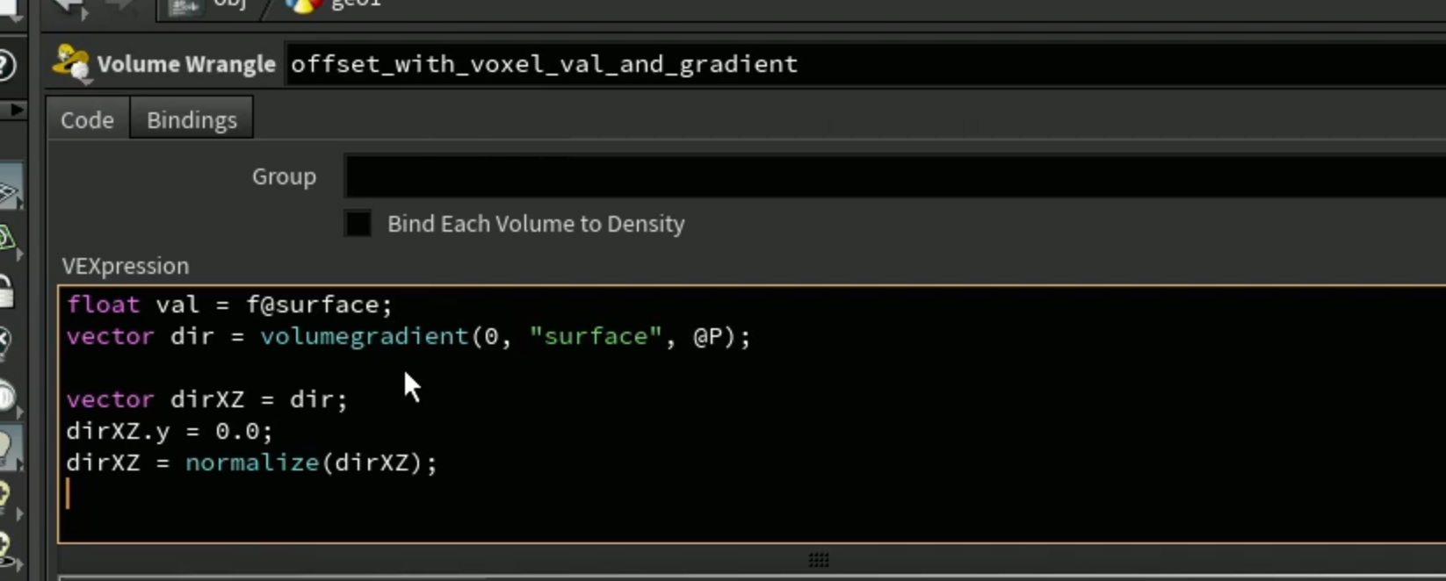The width and height of the screenshot is (1446, 581).
Task: Click the Group label
Action: tap(284, 176)
